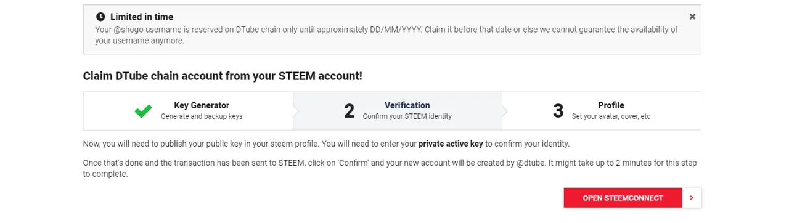789x223 pixels.
Task: Click the Verification step title text
Action: (x=407, y=105)
